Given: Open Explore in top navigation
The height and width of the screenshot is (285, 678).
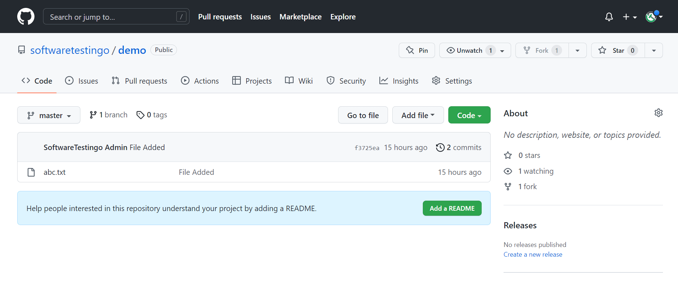Looking at the screenshot, I should pos(343,17).
